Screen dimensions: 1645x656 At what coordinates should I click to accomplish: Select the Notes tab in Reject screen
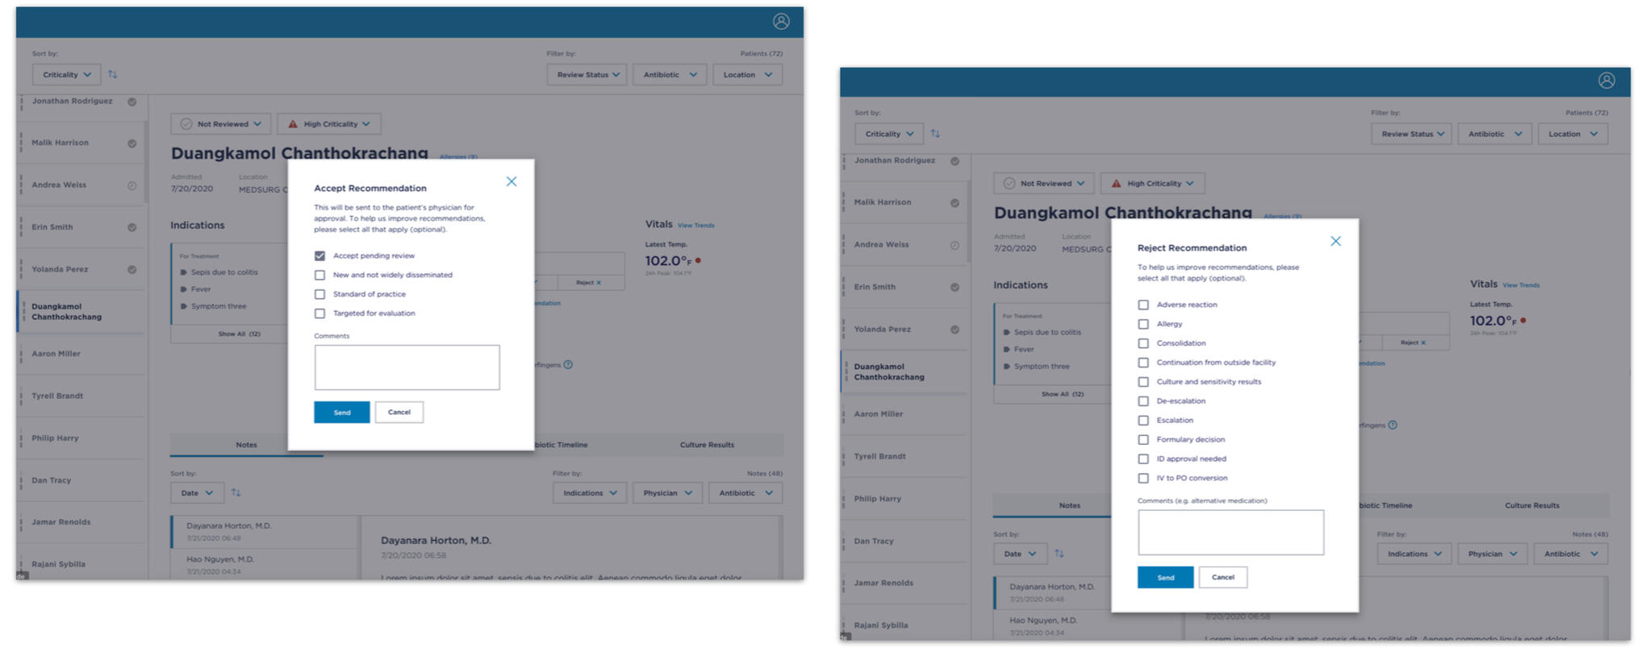point(1069,505)
